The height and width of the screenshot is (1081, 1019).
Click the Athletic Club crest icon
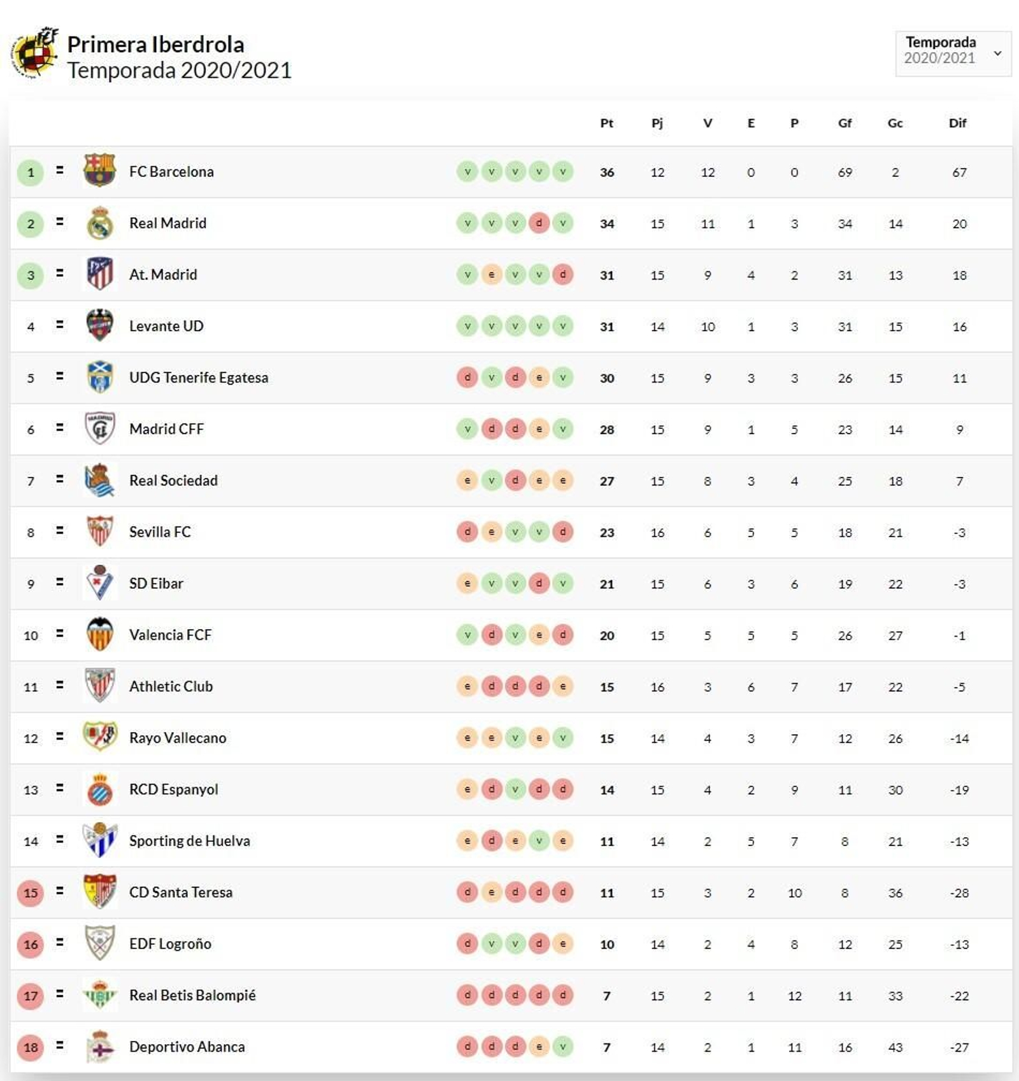[x=99, y=686]
